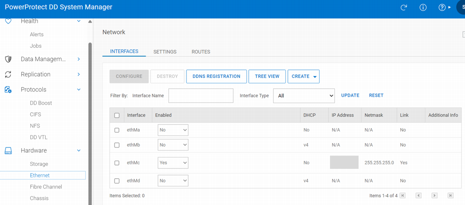Image resolution: width=465 pixels, height=205 pixels.
Task: Check the ethMb row checkbox
Action: pos(117,145)
